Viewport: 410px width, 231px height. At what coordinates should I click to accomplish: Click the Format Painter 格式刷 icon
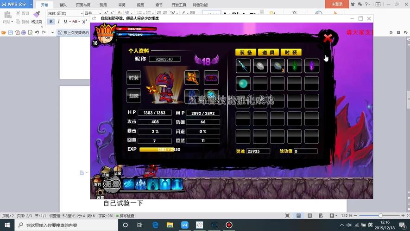click(37, 14)
